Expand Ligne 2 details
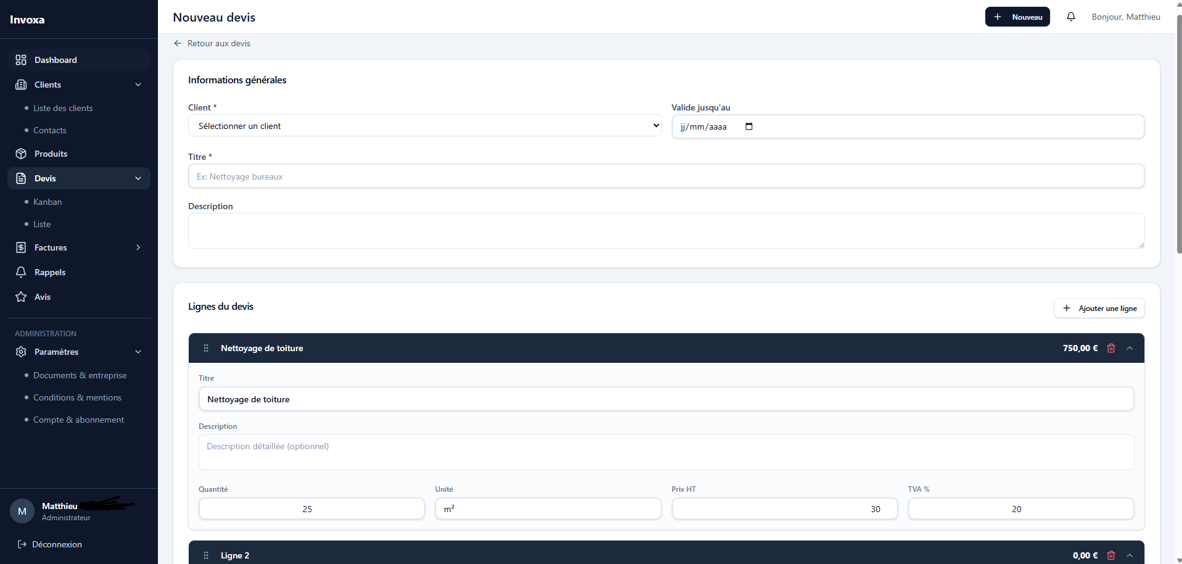Screen dimensions: 1182x564 pyautogui.click(x=1130, y=555)
